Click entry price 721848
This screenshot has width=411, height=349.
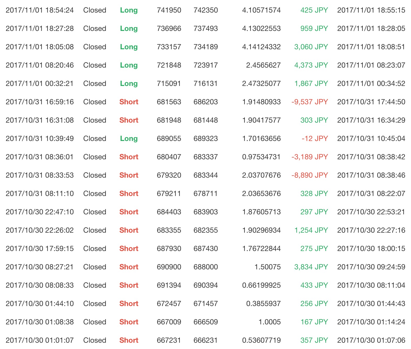pos(169,65)
